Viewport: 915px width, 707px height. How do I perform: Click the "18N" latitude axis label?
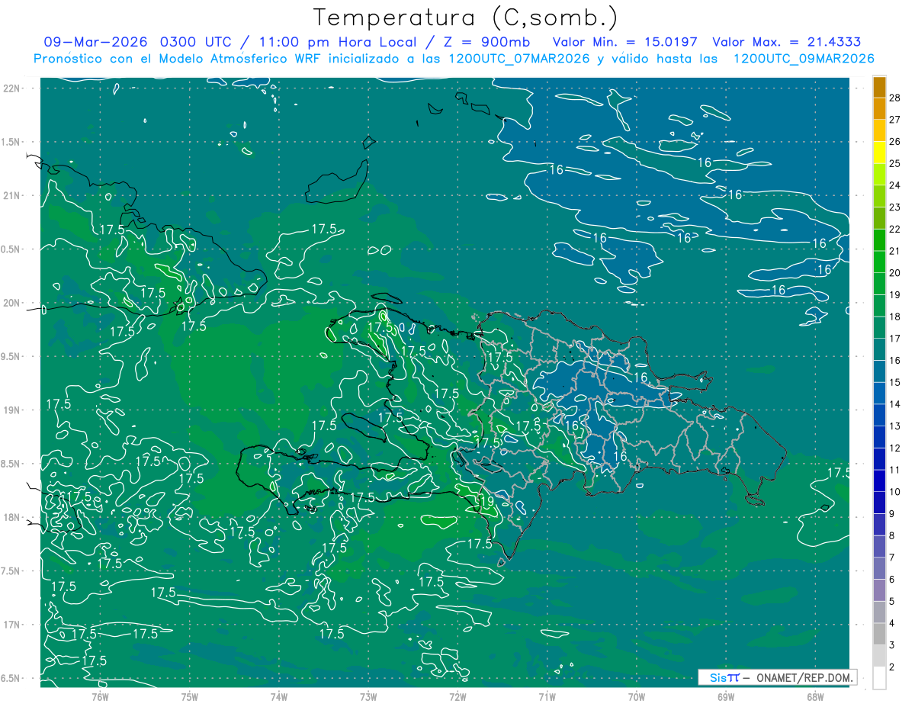tap(12, 517)
